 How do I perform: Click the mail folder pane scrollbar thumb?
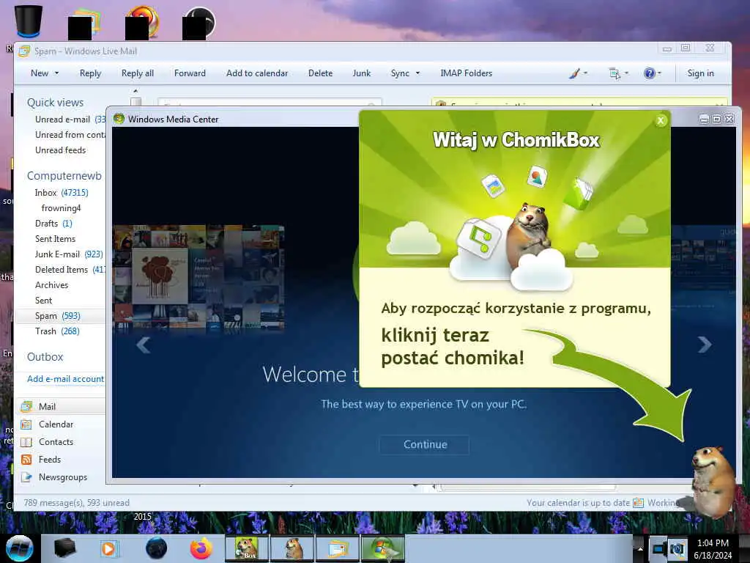[135, 101]
